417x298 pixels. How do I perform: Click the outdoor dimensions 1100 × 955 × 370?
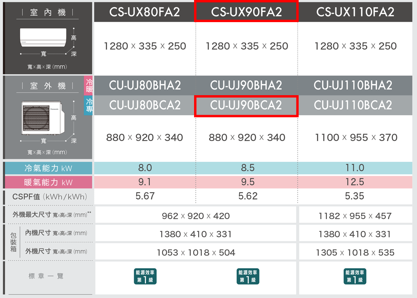coord(356,137)
